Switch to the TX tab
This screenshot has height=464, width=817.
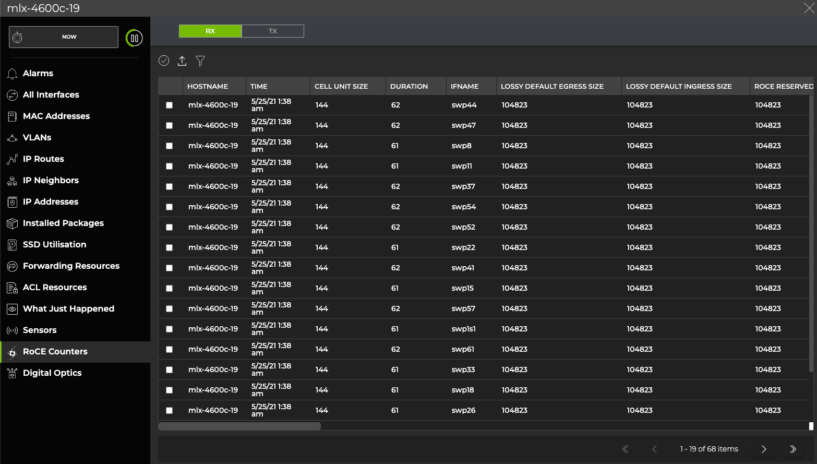tap(272, 31)
